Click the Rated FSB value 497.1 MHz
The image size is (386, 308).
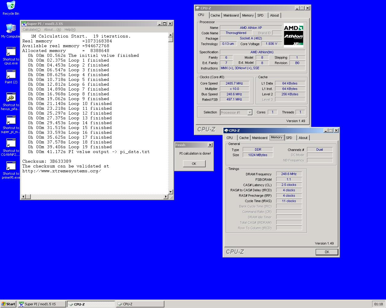(234, 99)
